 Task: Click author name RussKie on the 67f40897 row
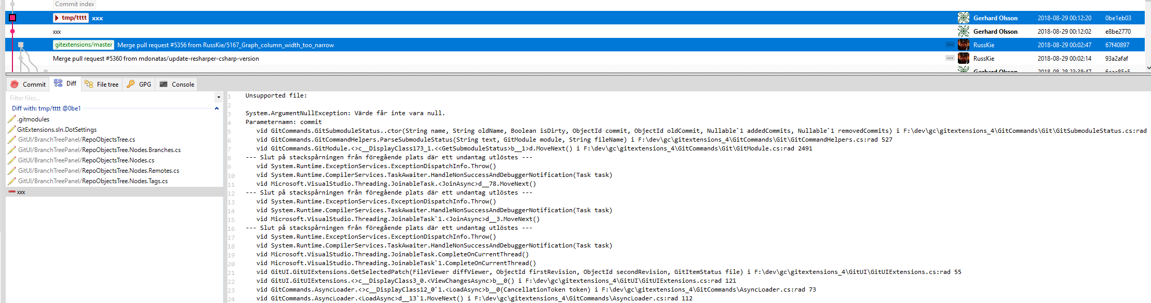(984, 45)
